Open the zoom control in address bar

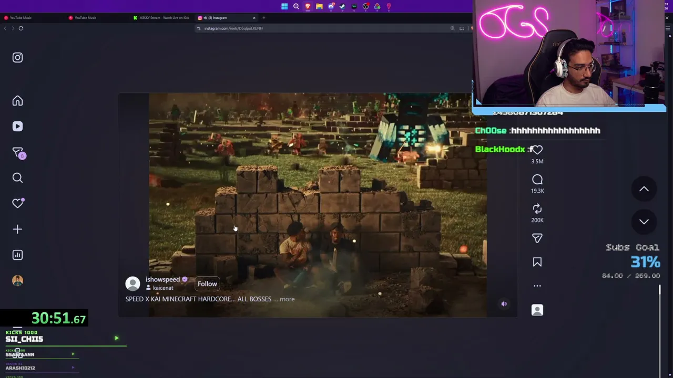coord(452,28)
